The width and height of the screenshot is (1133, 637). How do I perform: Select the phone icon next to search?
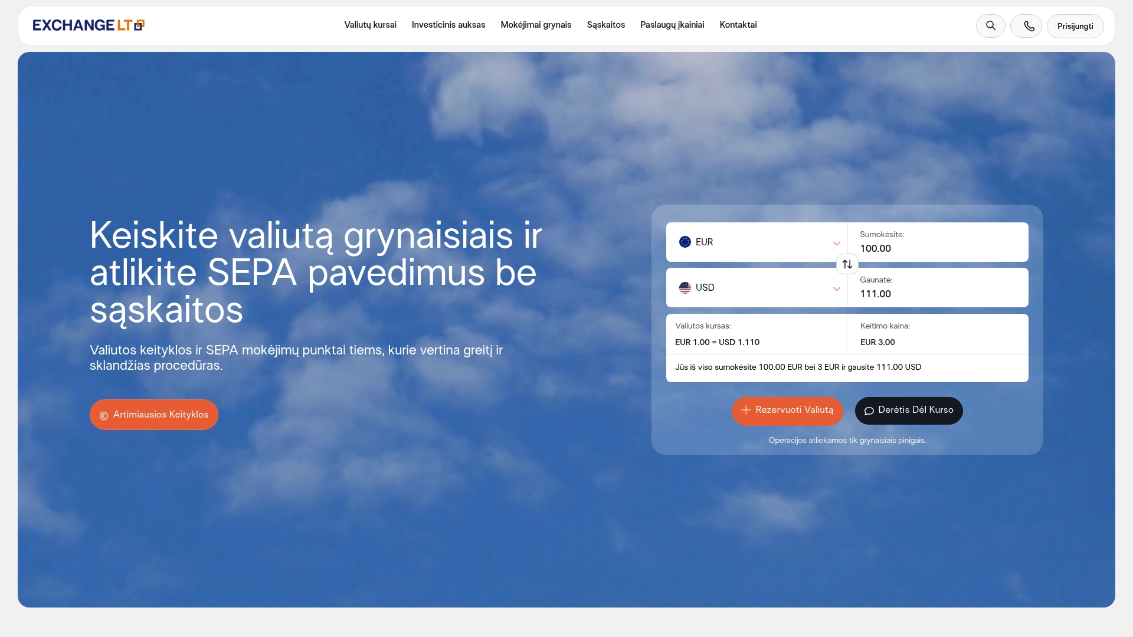(x=1027, y=25)
